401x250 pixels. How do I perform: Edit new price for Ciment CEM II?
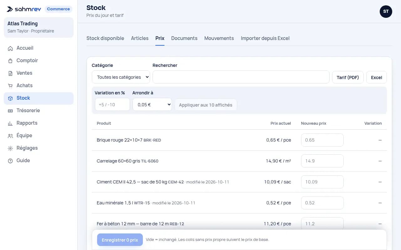322,182
